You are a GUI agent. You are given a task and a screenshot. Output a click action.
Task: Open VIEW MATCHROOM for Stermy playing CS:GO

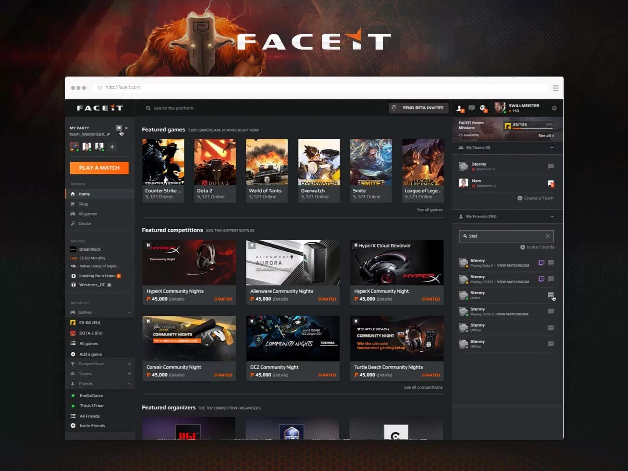coord(513,282)
